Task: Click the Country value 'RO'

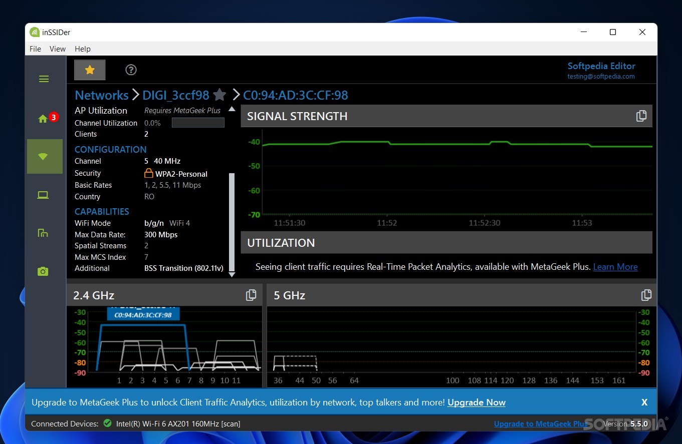Action: point(149,197)
